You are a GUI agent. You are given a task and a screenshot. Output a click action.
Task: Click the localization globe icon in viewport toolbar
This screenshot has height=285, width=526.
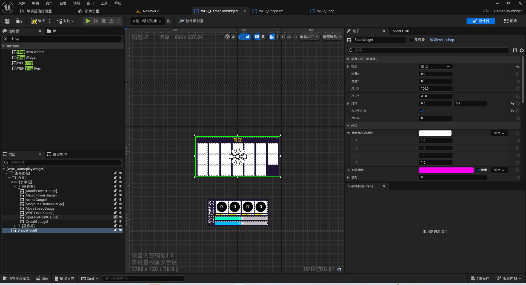[227, 37]
